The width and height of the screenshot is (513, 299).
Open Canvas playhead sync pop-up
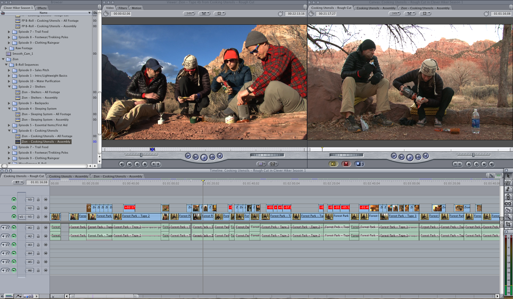tap(410, 13)
